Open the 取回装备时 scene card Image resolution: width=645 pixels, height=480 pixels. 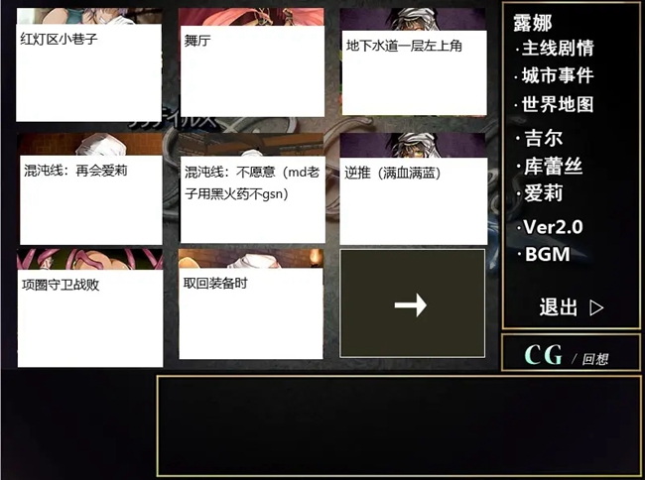[251, 303]
